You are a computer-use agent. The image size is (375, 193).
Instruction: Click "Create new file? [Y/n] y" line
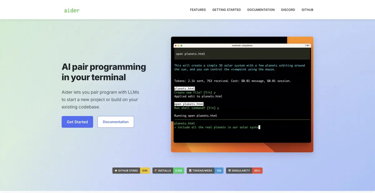[x=195, y=92]
